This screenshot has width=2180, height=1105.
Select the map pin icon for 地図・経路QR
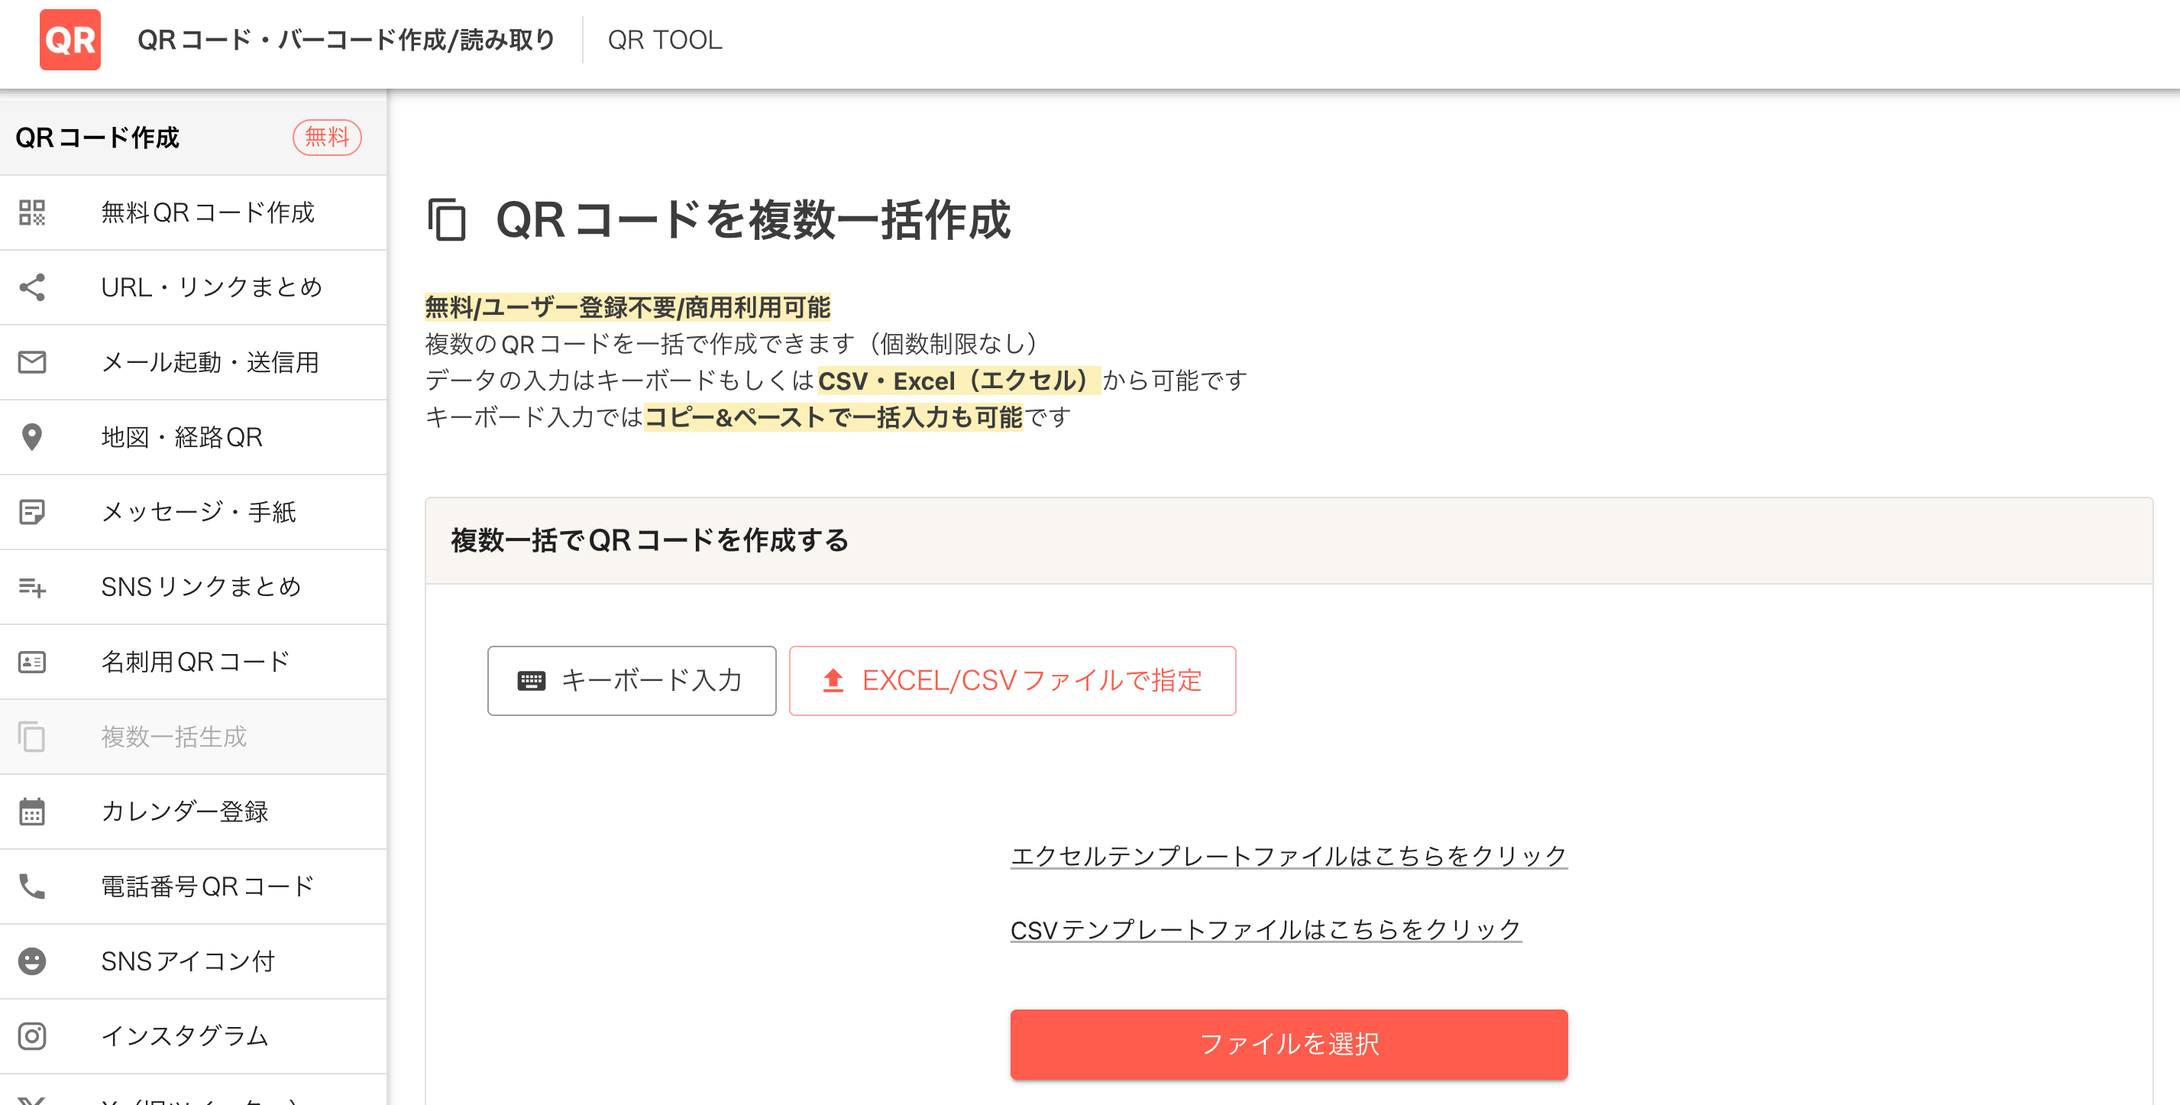click(32, 436)
